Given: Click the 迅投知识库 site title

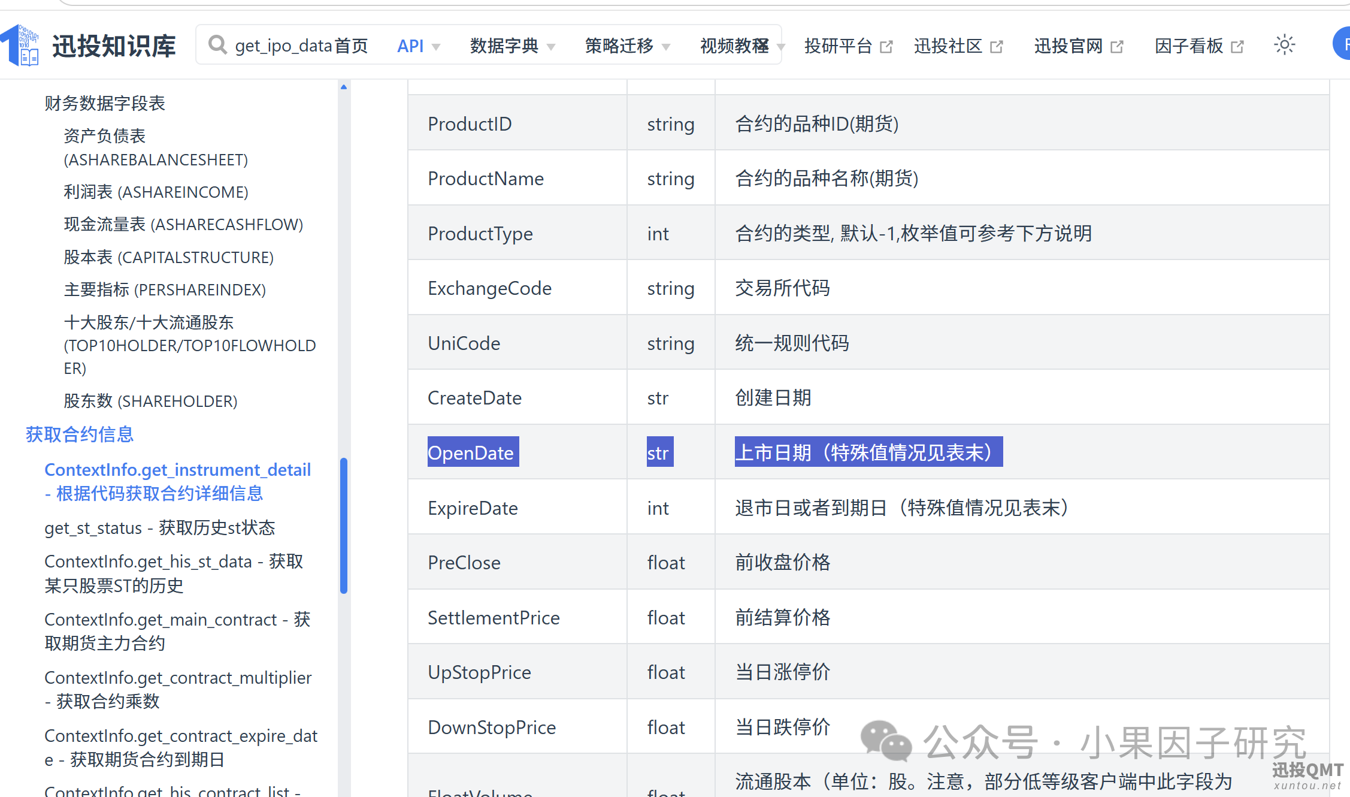Looking at the screenshot, I should pyautogui.click(x=114, y=46).
